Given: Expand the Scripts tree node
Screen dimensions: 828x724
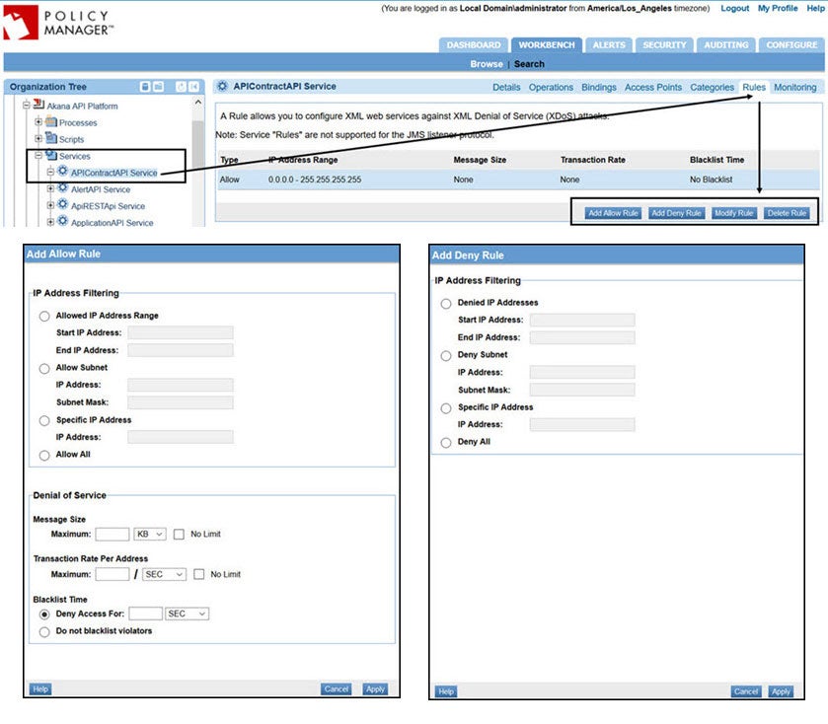Looking at the screenshot, I should [x=38, y=139].
